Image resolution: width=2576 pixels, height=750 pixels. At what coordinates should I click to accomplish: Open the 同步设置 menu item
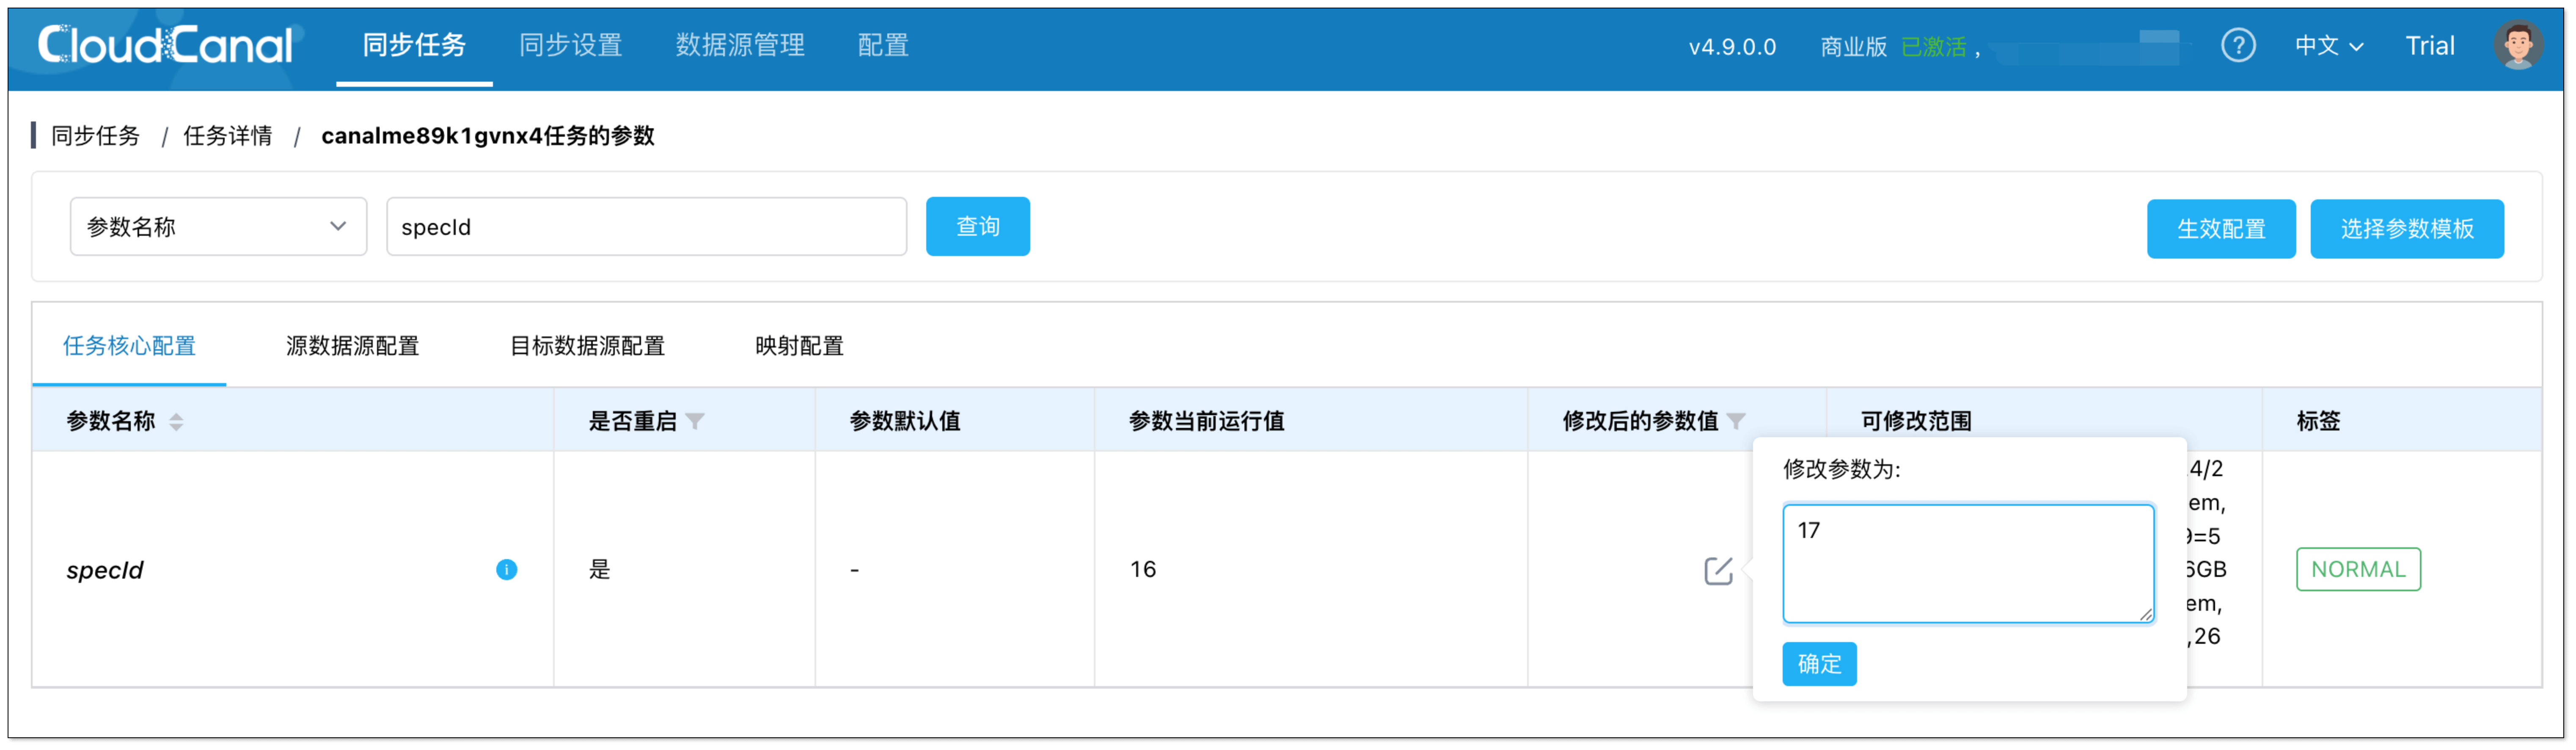point(570,44)
